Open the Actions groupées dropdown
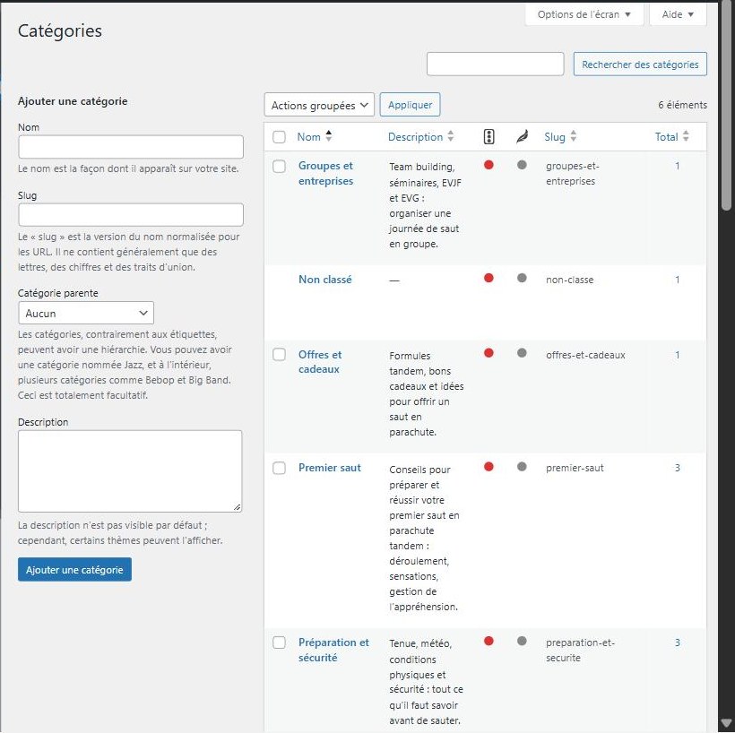The image size is (735, 733). pyautogui.click(x=319, y=105)
